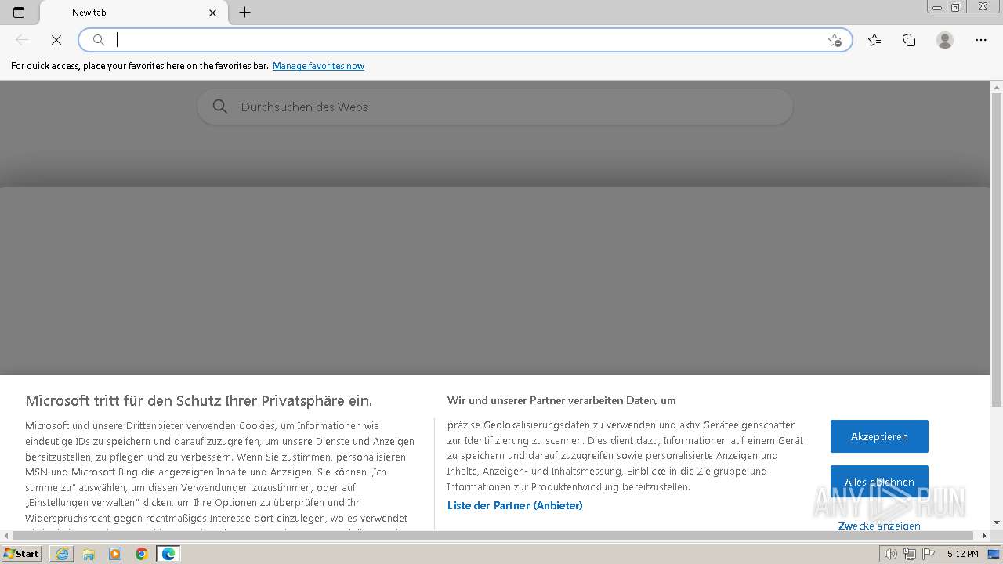Click the vertical scrollbar down arrow
The image size is (1003, 564).
[x=997, y=522]
